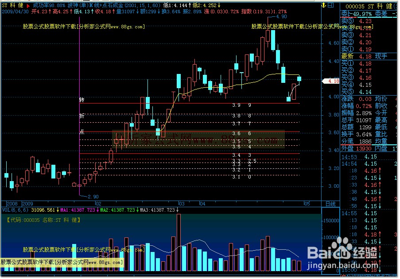
Task: Click the 4.18 current price tag on axis
Action: pos(331,81)
